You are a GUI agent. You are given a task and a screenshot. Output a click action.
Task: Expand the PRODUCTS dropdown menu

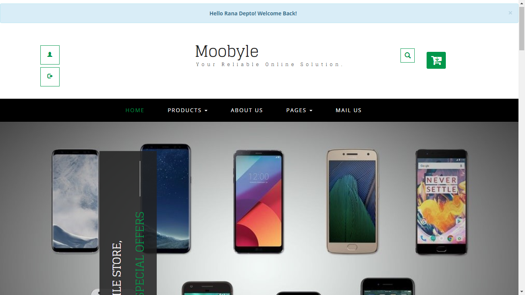point(188,110)
